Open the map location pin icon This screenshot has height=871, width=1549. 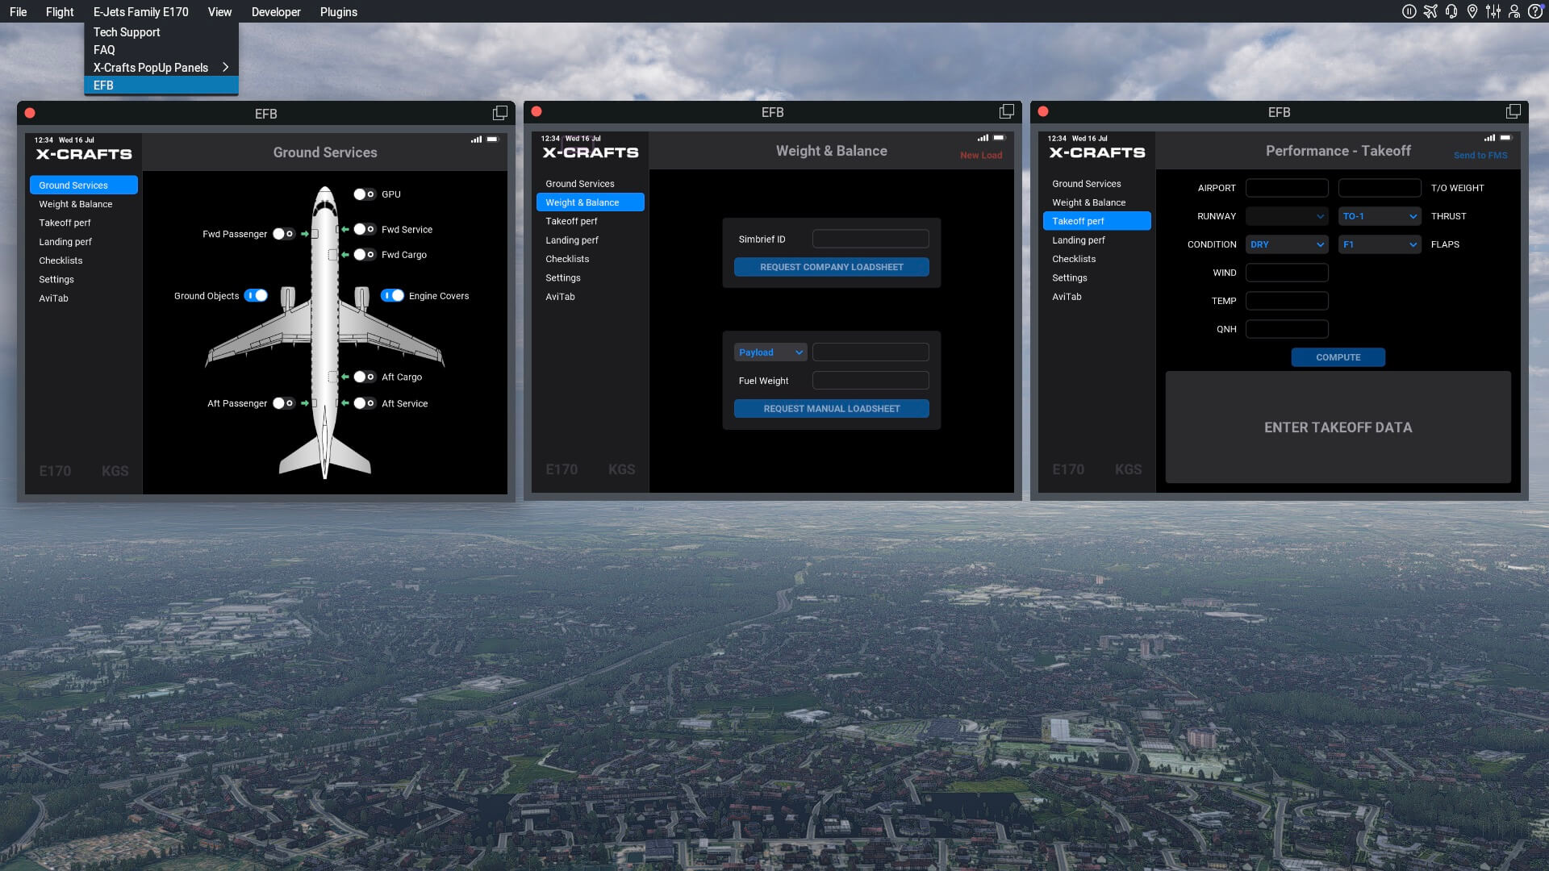[x=1472, y=11]
